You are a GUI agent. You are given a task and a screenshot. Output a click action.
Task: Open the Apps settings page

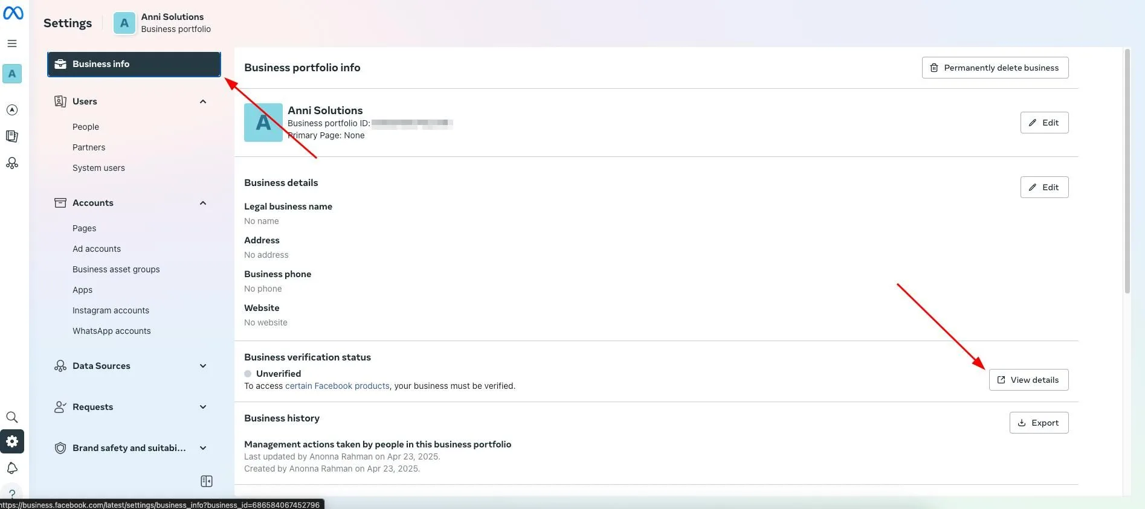[83, 290]
